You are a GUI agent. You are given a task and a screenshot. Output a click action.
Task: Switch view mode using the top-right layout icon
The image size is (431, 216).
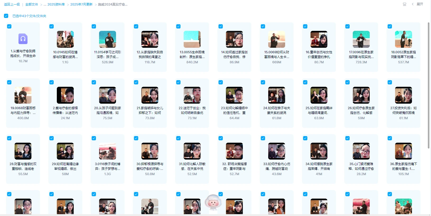click(x=404, y=4)
